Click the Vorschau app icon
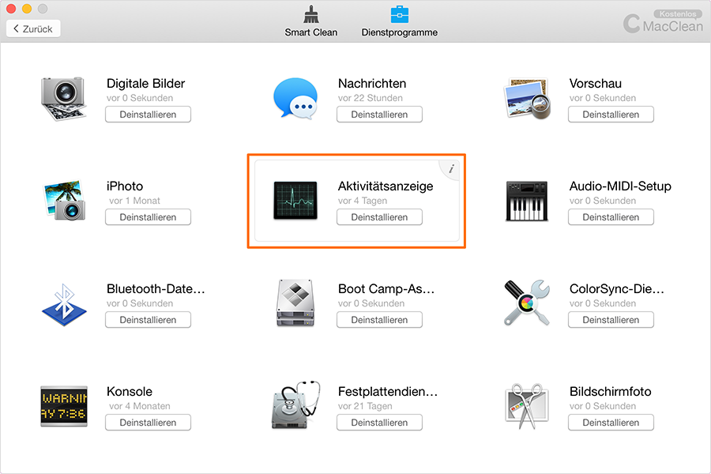 pyautogui.click(x=527, y=99)
